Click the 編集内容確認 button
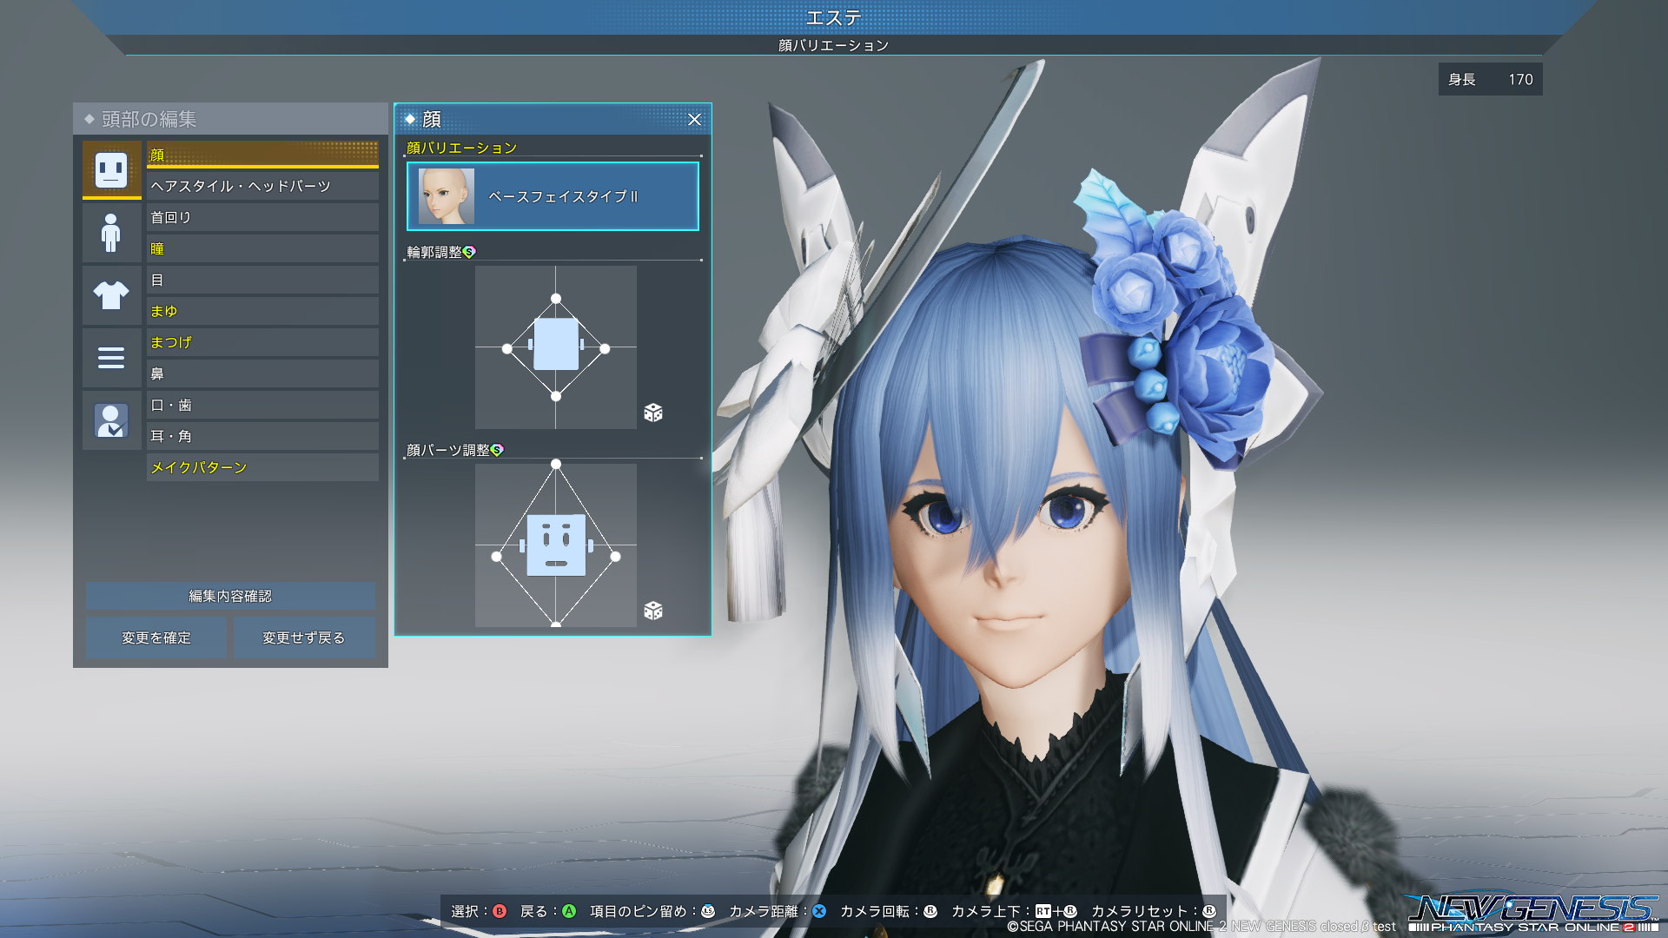1668x938 pixels. pos(230,596)
